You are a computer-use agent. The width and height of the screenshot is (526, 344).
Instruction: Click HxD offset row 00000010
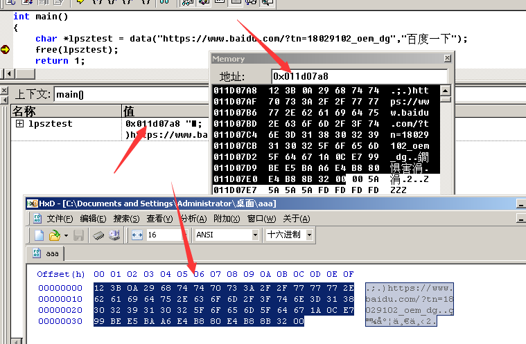pos(60,299)
